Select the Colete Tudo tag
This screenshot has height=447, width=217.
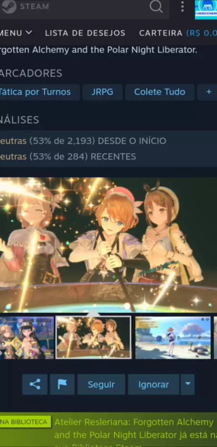click(x=160, y=92)
